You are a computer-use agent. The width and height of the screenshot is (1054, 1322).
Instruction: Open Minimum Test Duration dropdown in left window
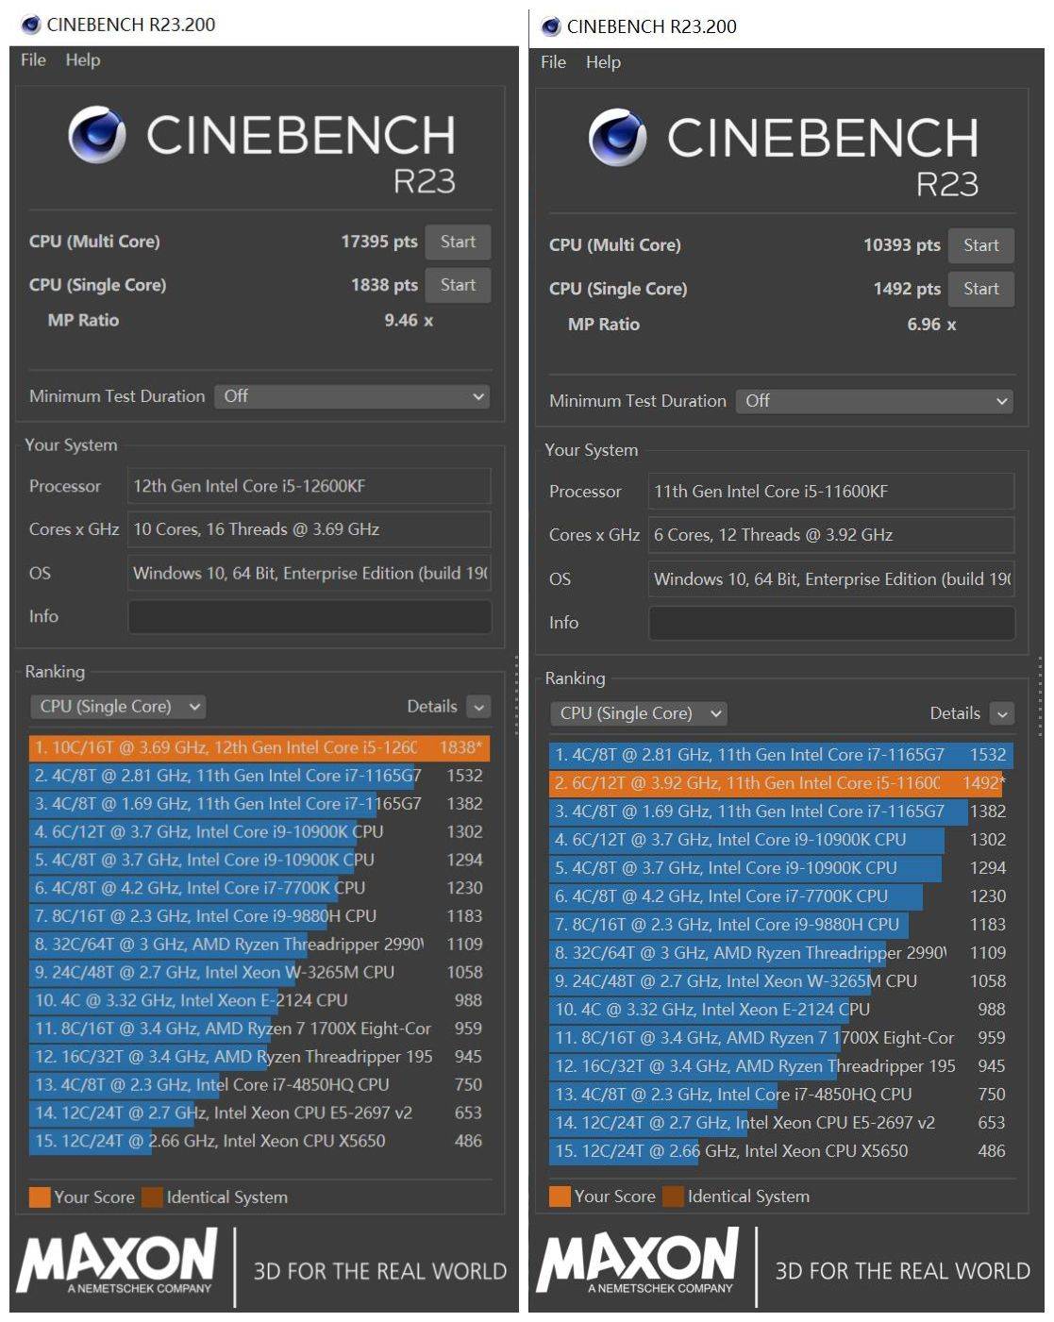[x=352, y=396]
